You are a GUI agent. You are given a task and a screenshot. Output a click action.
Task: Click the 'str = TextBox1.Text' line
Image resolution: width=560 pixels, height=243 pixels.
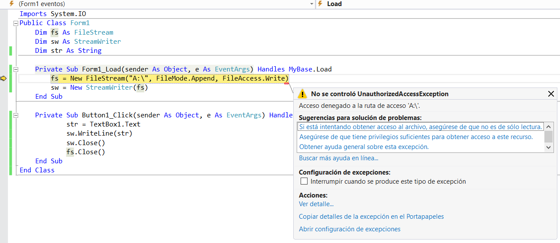(103, 124)
